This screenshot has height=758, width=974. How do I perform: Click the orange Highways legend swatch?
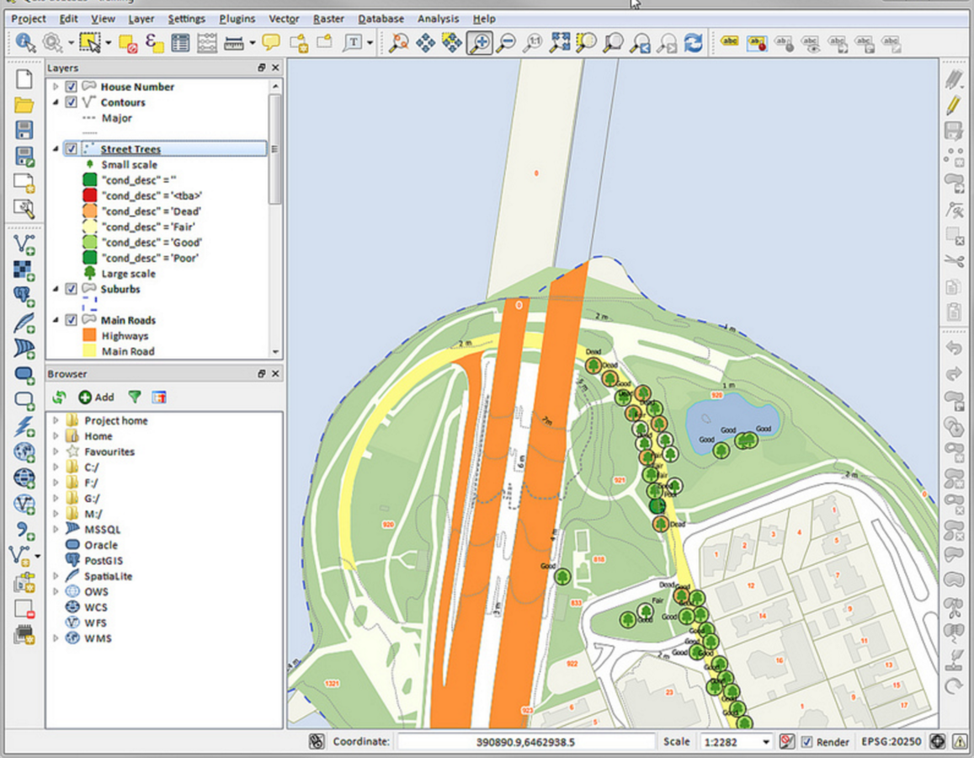(90, 336)
